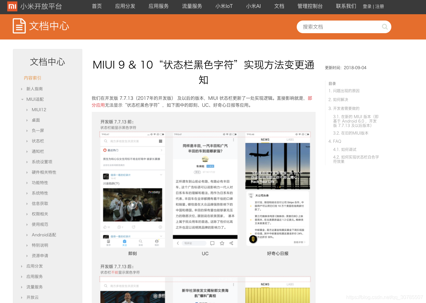The height and width of the screenshot is (303, 426).
Task: Click the 好奇心日报 app screenshot
Action: pos(278,190)
